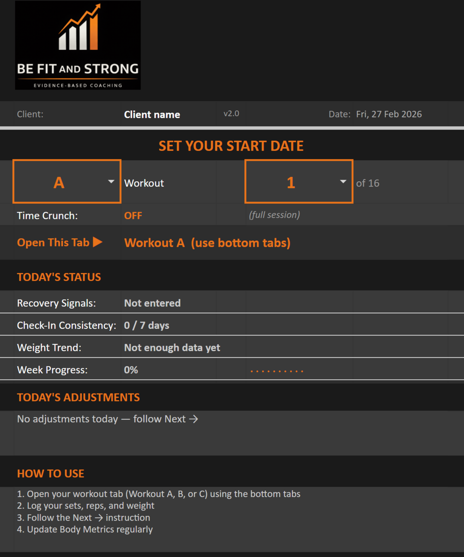Click the Workout A (use bottom tabs) link
Viewport: 464px width, 557px height.
(x=207, y=243)
